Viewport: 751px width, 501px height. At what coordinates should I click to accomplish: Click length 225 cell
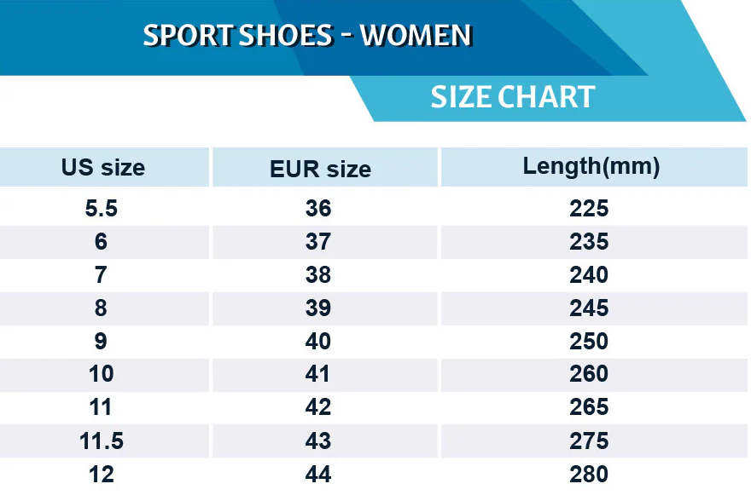tap(589, 209)
